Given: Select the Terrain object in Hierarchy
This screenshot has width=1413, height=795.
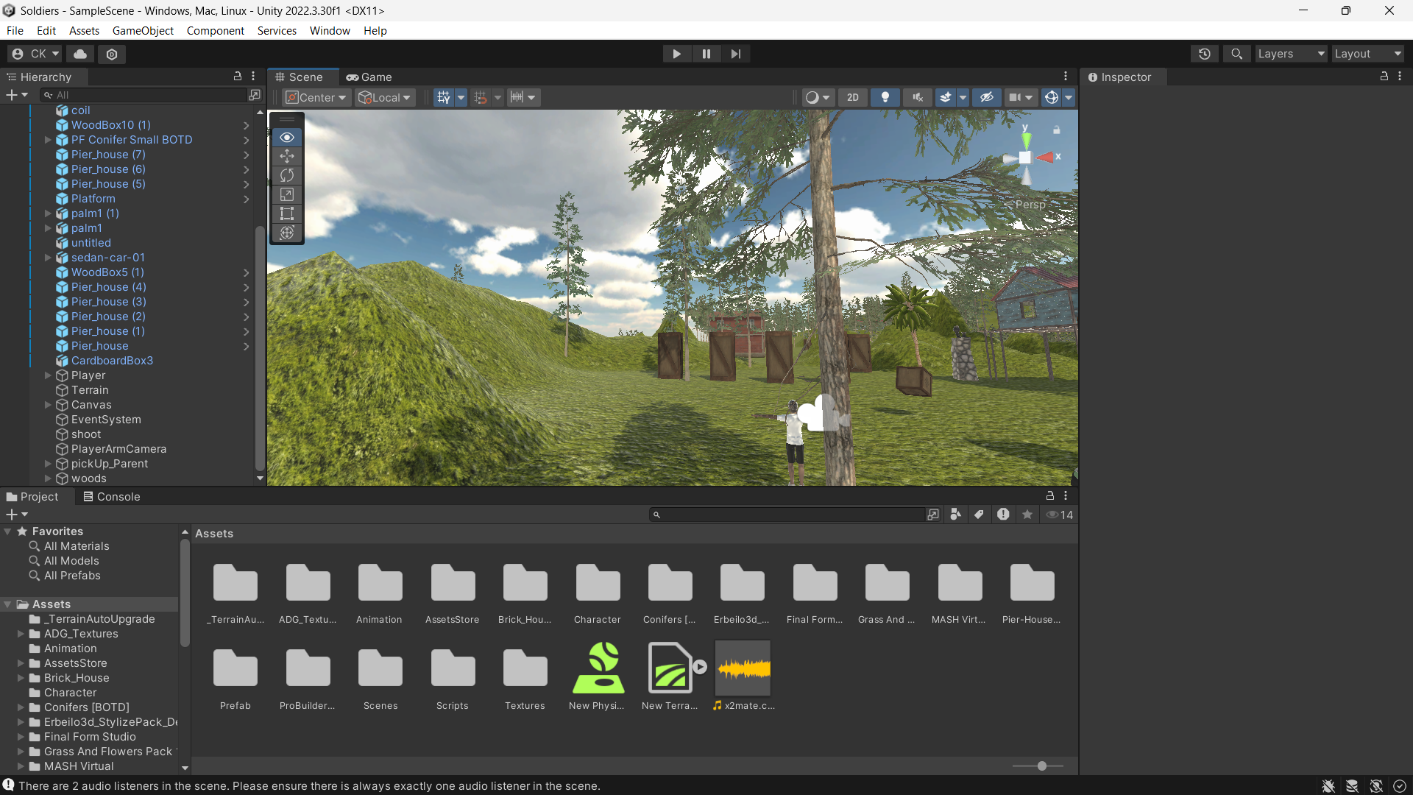Looking at the screenshot, I should (90, 390).
